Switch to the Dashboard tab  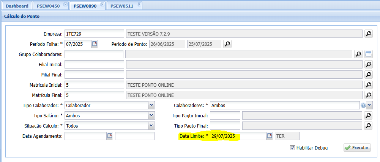click(17, 6)
